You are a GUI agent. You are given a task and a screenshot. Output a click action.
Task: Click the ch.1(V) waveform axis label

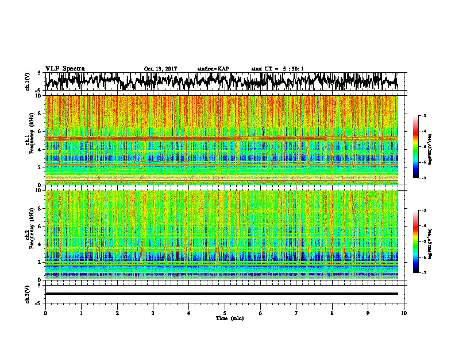coord(28,81)
